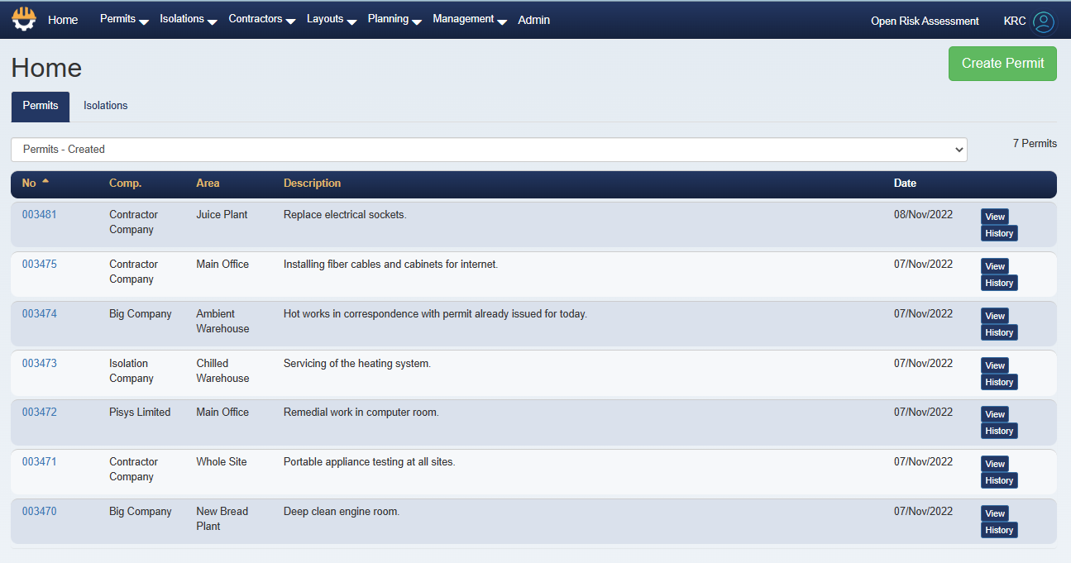This screenshot has height=563, width=1071.
Task: View the portable appliance testing permit
Action: (995, 464)
